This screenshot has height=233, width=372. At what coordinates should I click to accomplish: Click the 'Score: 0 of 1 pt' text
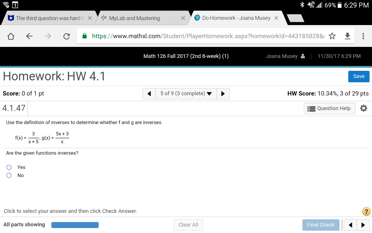click(23, 93)
